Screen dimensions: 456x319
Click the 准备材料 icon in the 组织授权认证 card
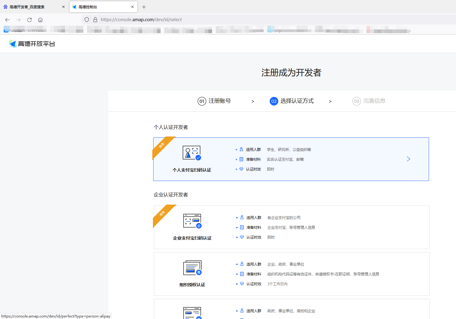tap(242, 274)
